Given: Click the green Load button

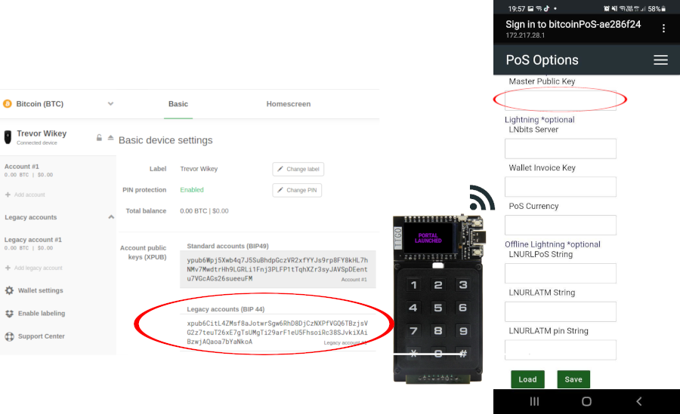Looking at the screenshot, I should click(528, 379).
